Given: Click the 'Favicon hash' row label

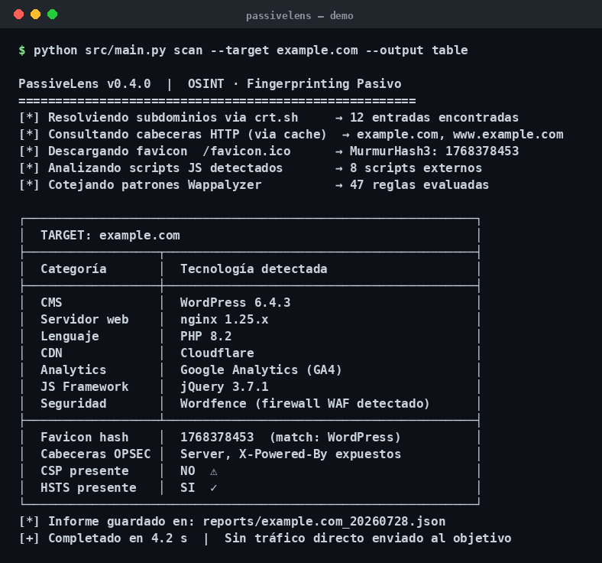Looking at the screenshot, I should pos(85,437).
